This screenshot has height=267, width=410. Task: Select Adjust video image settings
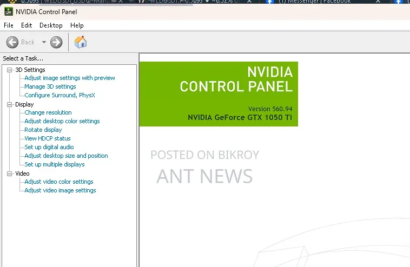tap(60, 190)
